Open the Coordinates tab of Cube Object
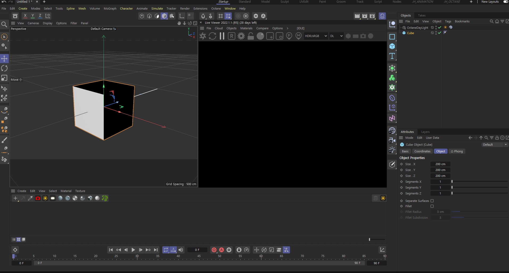 point(422,151)
